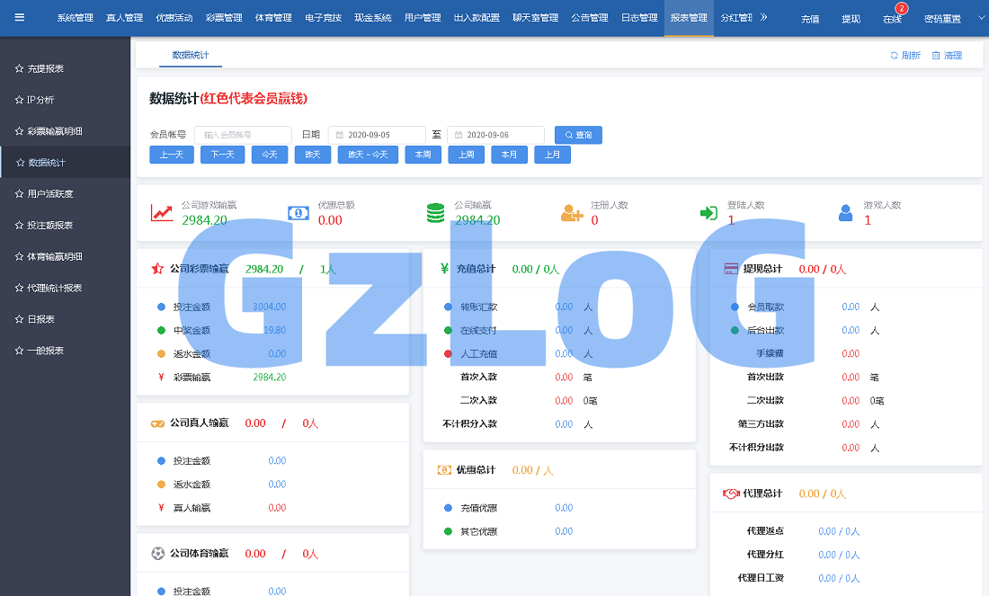Click the 优惠总额 blue banknote icon
989x596 pixels.
tap(298, 213)
